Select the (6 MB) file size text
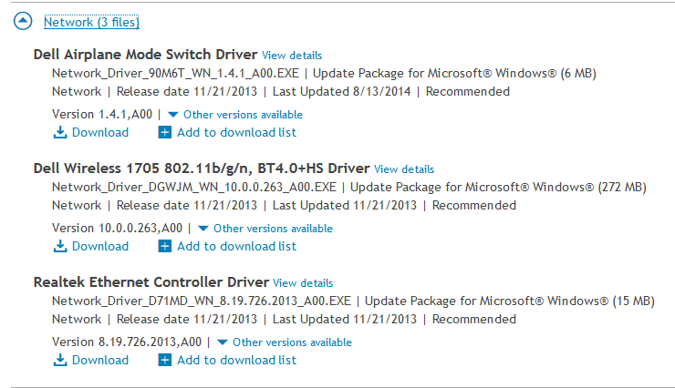 point(578,74)
